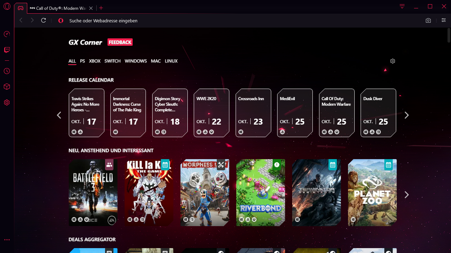
Task: Open sidebar Settings gear
Action: click(x=7, y=102)
